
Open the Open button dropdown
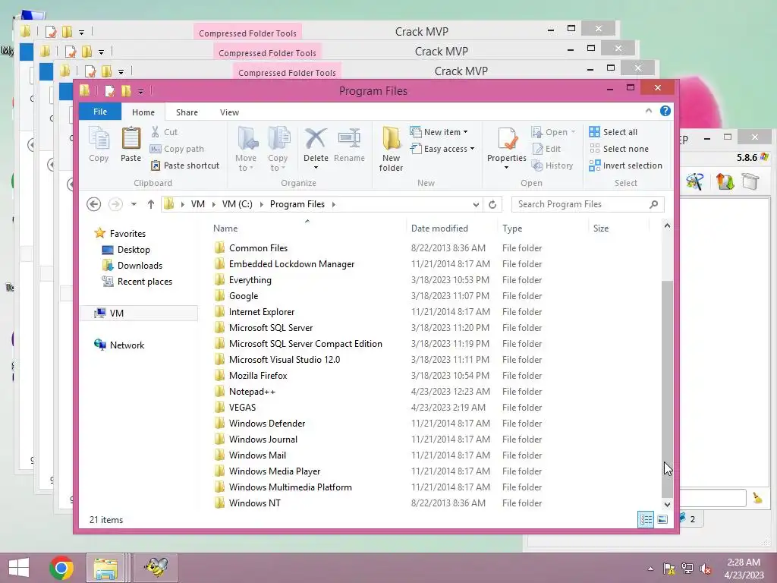tap(573, 132)
